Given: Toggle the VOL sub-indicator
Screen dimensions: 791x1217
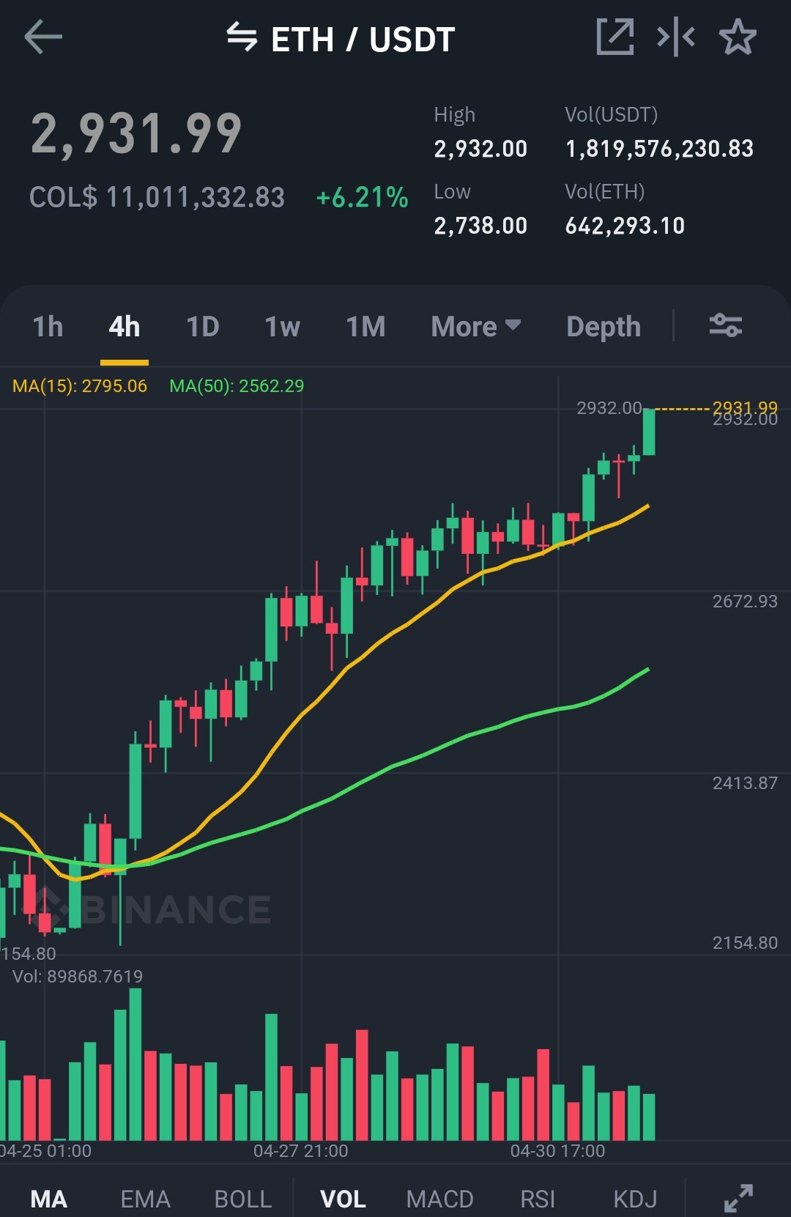Looking at the screenshot, I should click(x=343, y=1199).
